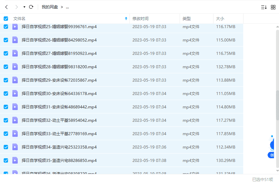
Task: Expand the collapsed breadcrumb path ellipsis
Action: click(67, 7)
